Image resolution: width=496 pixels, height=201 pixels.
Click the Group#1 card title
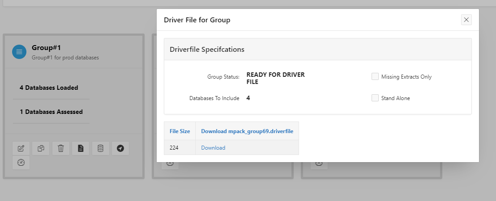click(46, 48)
